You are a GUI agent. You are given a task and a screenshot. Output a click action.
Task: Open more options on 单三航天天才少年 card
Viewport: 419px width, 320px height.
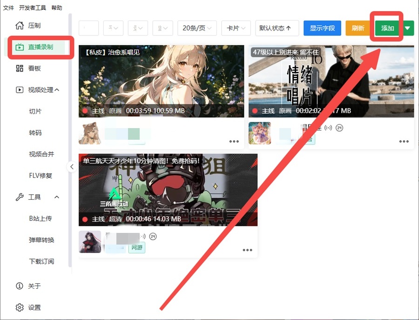(248, 250)
